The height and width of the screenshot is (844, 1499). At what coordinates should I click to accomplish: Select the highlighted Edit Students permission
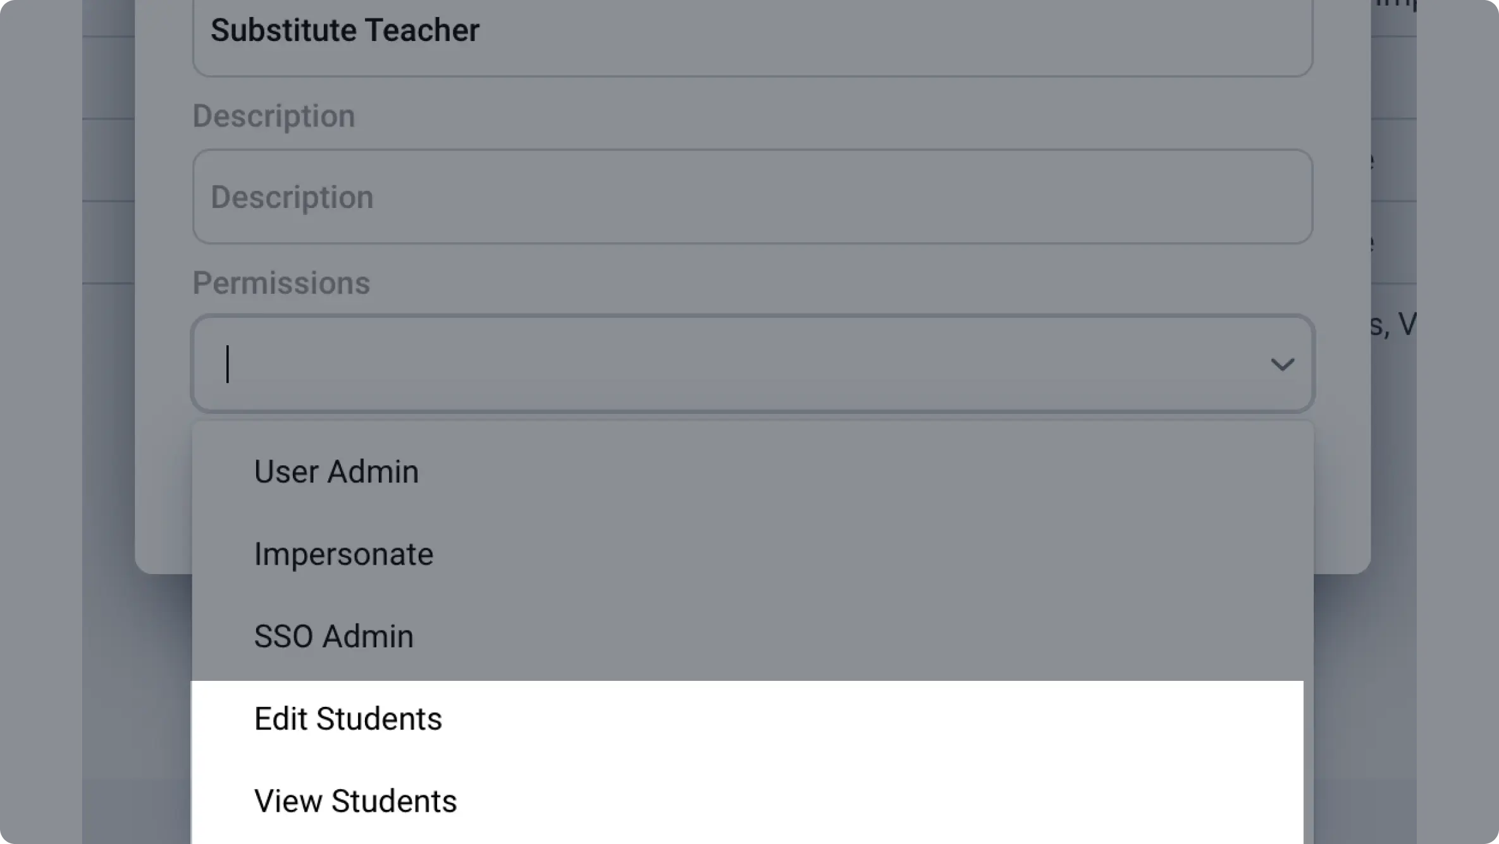(348, 719)
